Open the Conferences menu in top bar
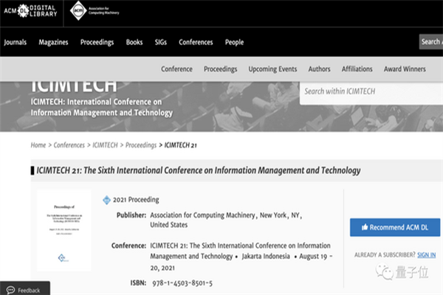The width and height of the screenshot is (443, 295). tap(196, 42)
